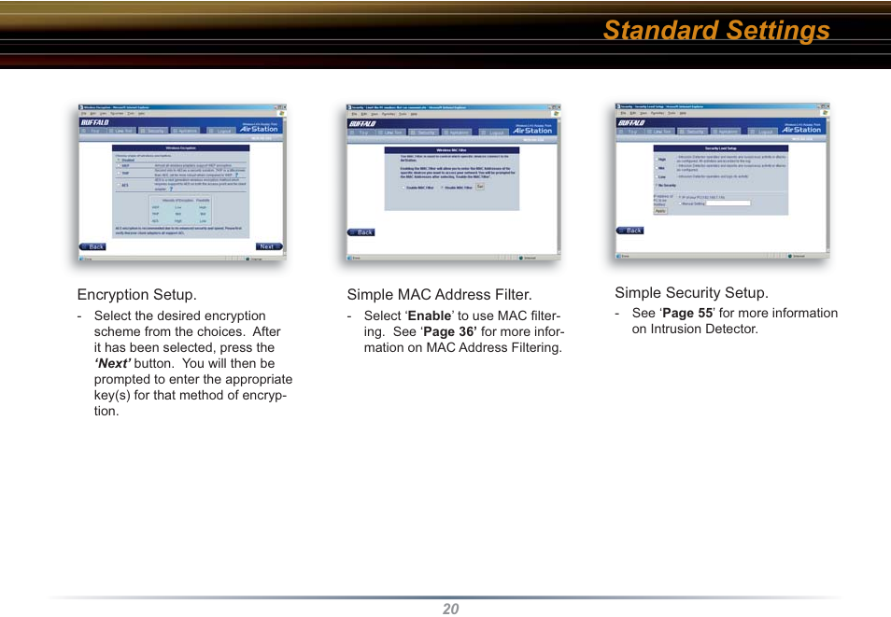Click Buffalo logo in Encryption Setup screenshot
The height and width of the screenshot is (617, 891).
click(x=95, y=122)
